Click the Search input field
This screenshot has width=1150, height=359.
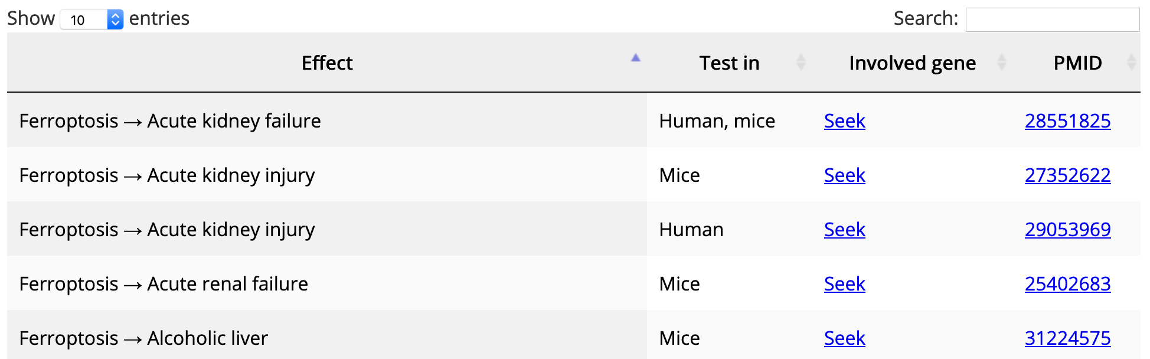pyautogui.click(x=1053, y=19)
